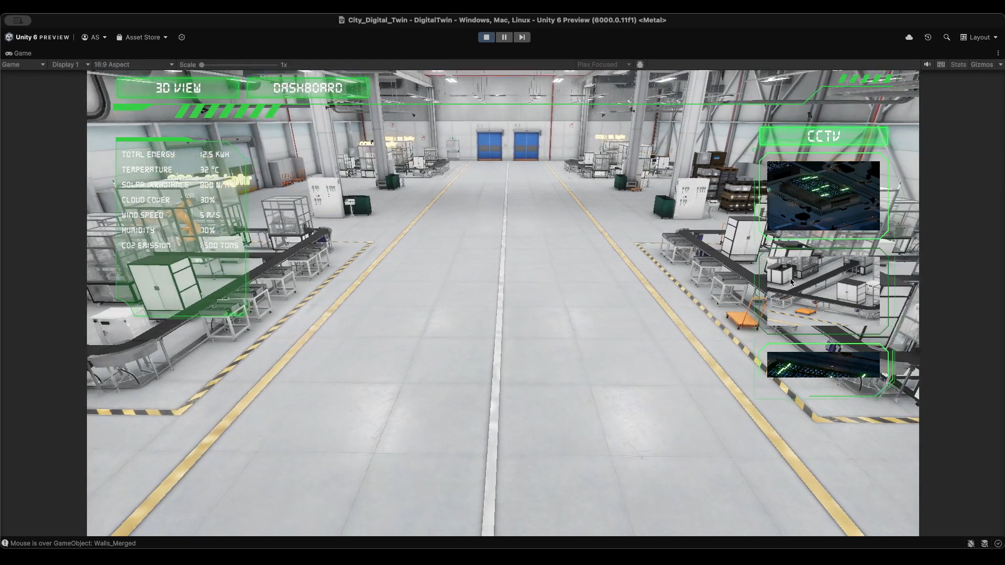Click the City_Digital_Twin title document icon
The image size is (1005, 565).
tap(341, 20)
